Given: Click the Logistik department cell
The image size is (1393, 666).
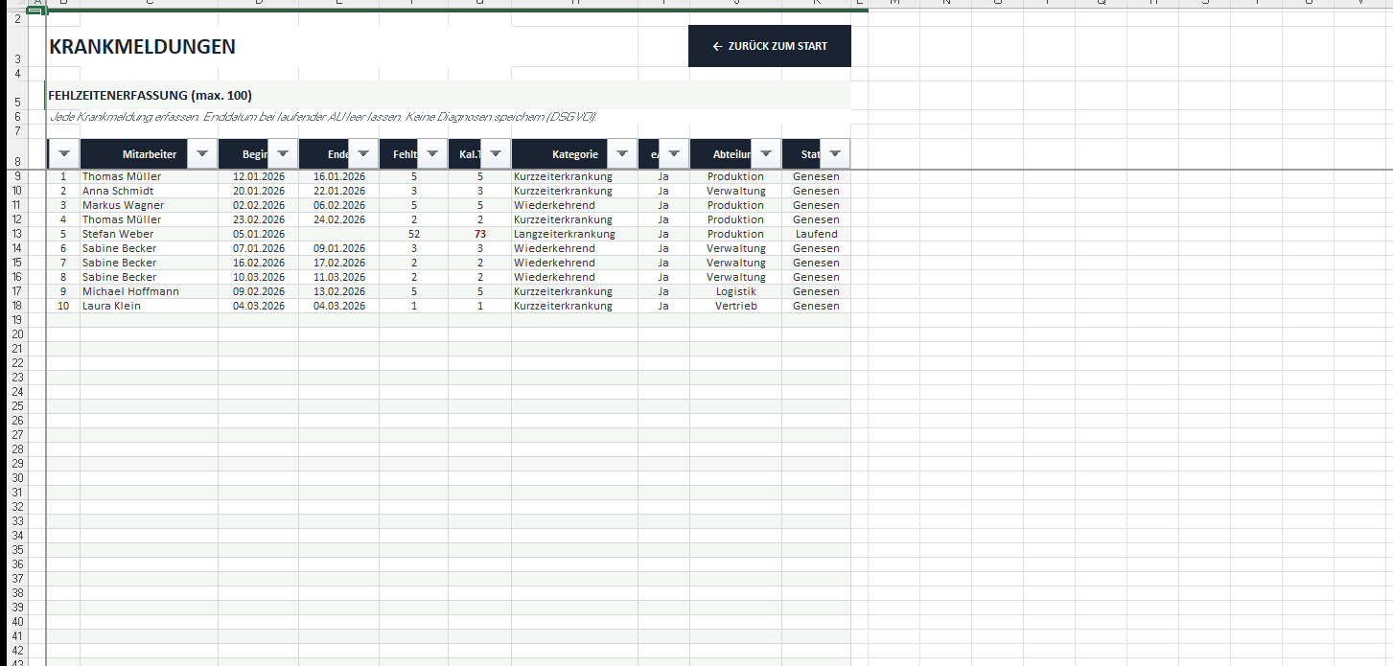Looking at the screenshot, I should point(734,291).
